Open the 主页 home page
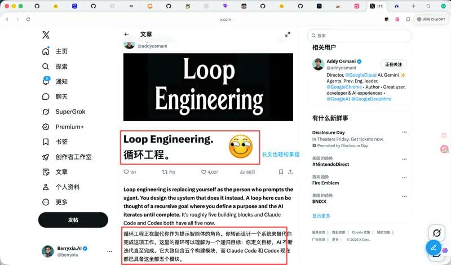Viewport: 451px width, 265px height. tap(55, 51)
